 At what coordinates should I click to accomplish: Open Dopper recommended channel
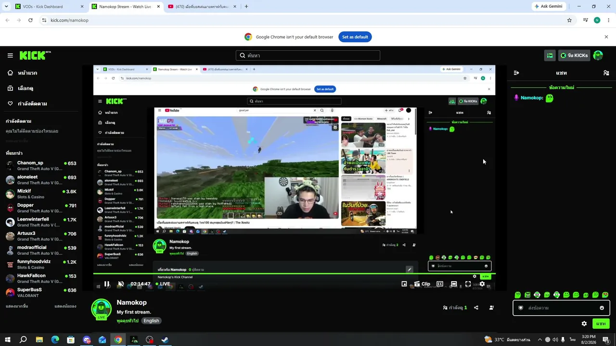pyautogui.click(x=41, y=208)
